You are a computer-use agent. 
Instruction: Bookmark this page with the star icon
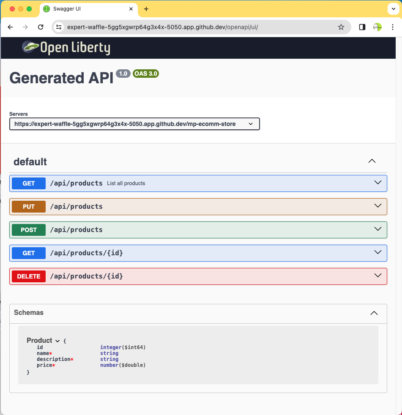coord(341,27)
